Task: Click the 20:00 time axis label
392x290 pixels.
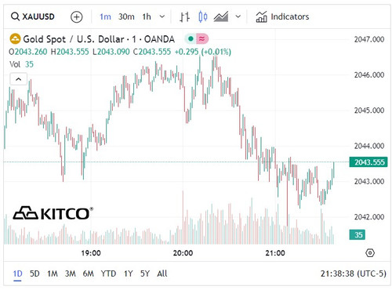Action: coord(183,253)
